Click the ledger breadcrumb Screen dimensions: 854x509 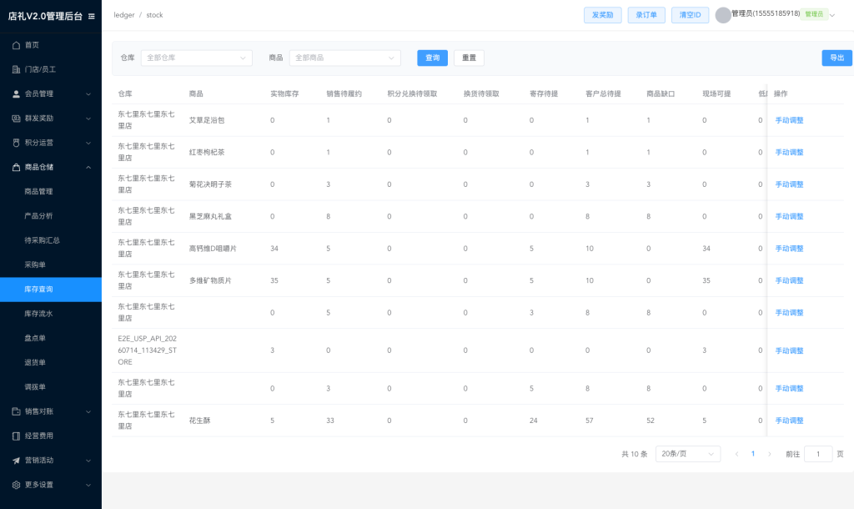(124, 15)
